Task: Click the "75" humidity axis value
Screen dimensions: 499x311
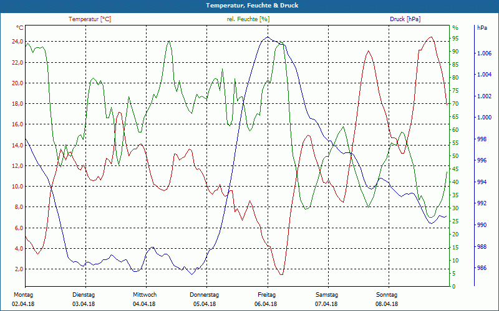Action: (455, 91)
